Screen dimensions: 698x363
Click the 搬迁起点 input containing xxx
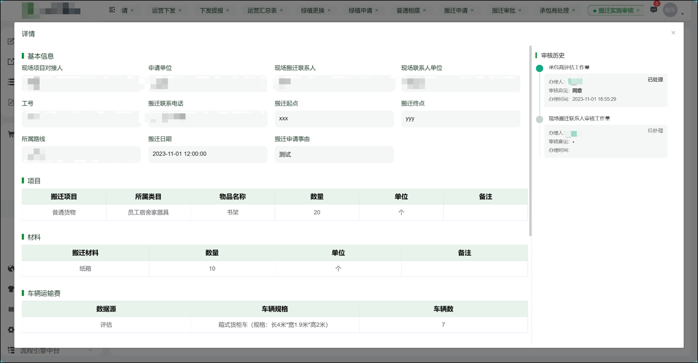(x=334, y=119)
